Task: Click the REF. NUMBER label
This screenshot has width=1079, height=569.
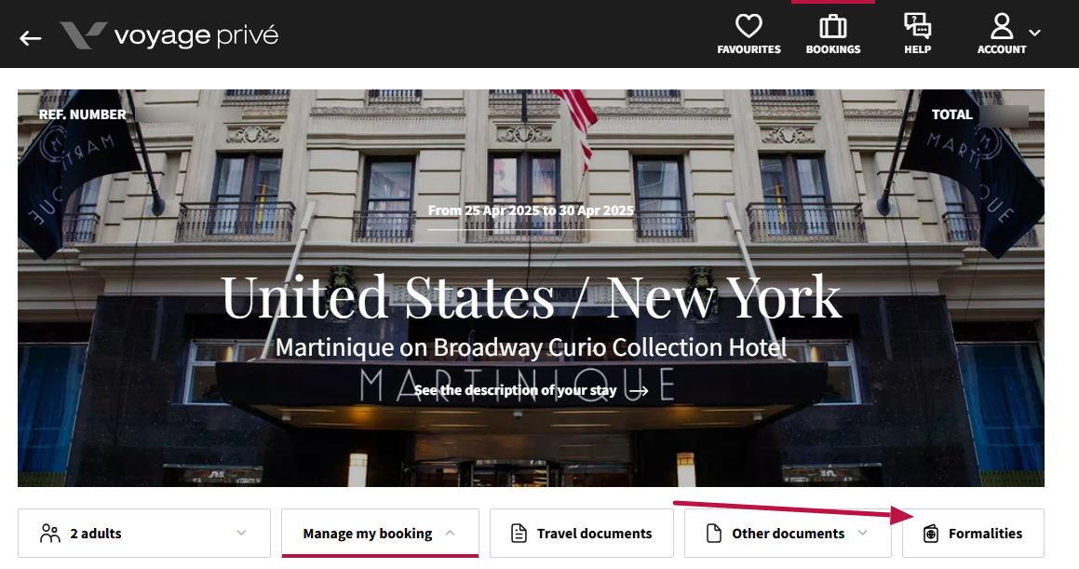Action: coord(83,115)
